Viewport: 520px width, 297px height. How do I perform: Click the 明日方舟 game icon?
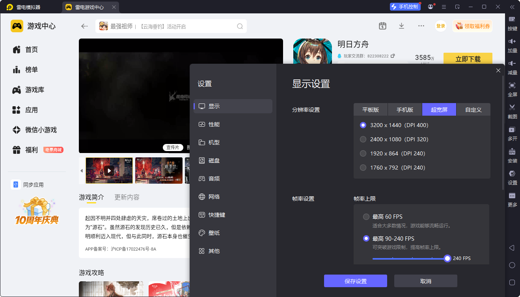[x=312, y=51]
